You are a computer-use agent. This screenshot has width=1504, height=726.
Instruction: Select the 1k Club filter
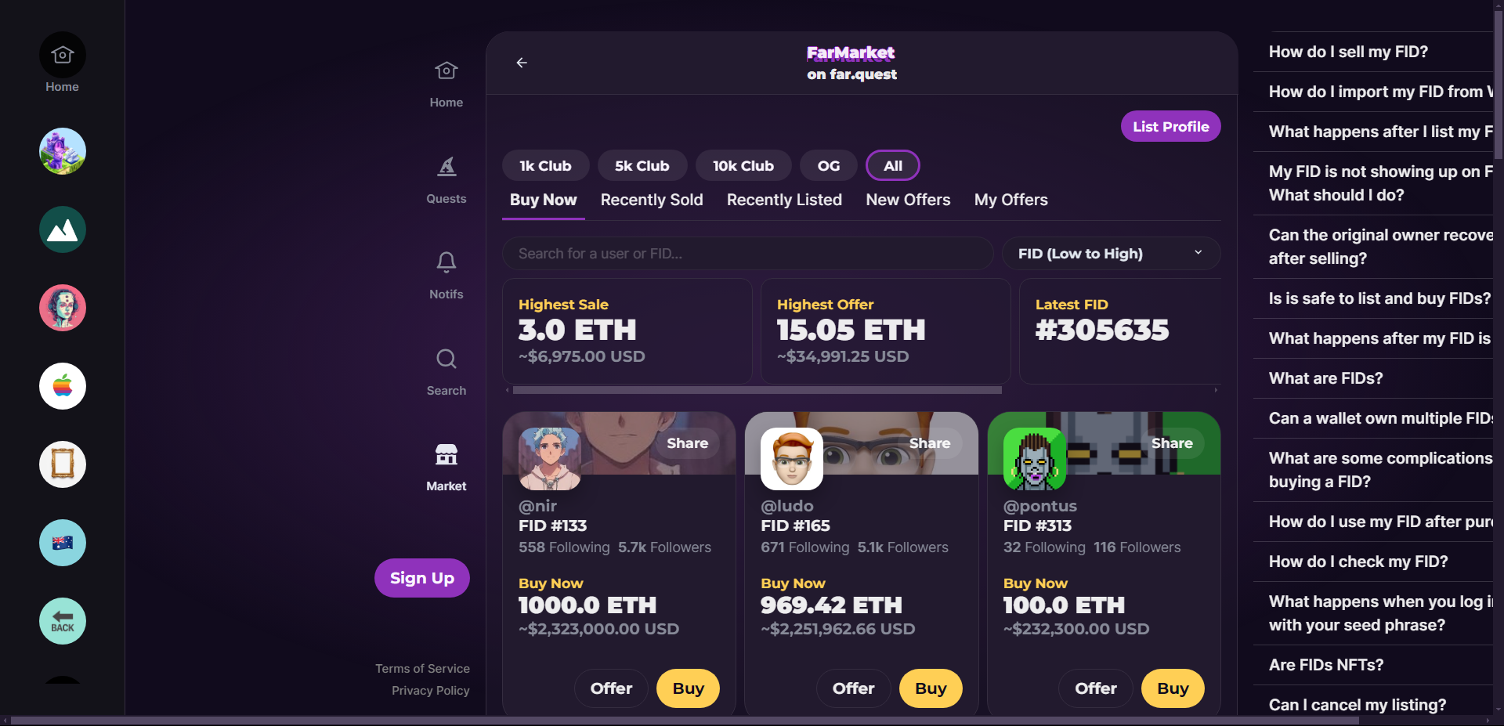click(x=545, y=165)
